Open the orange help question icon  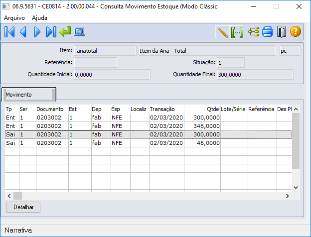296,32
